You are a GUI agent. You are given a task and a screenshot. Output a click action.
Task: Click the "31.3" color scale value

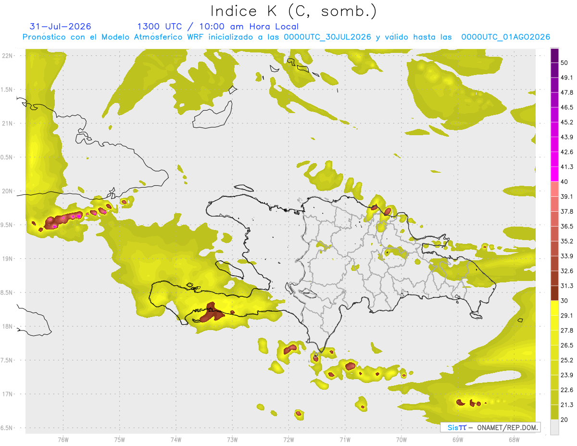(x=566, y=286)
